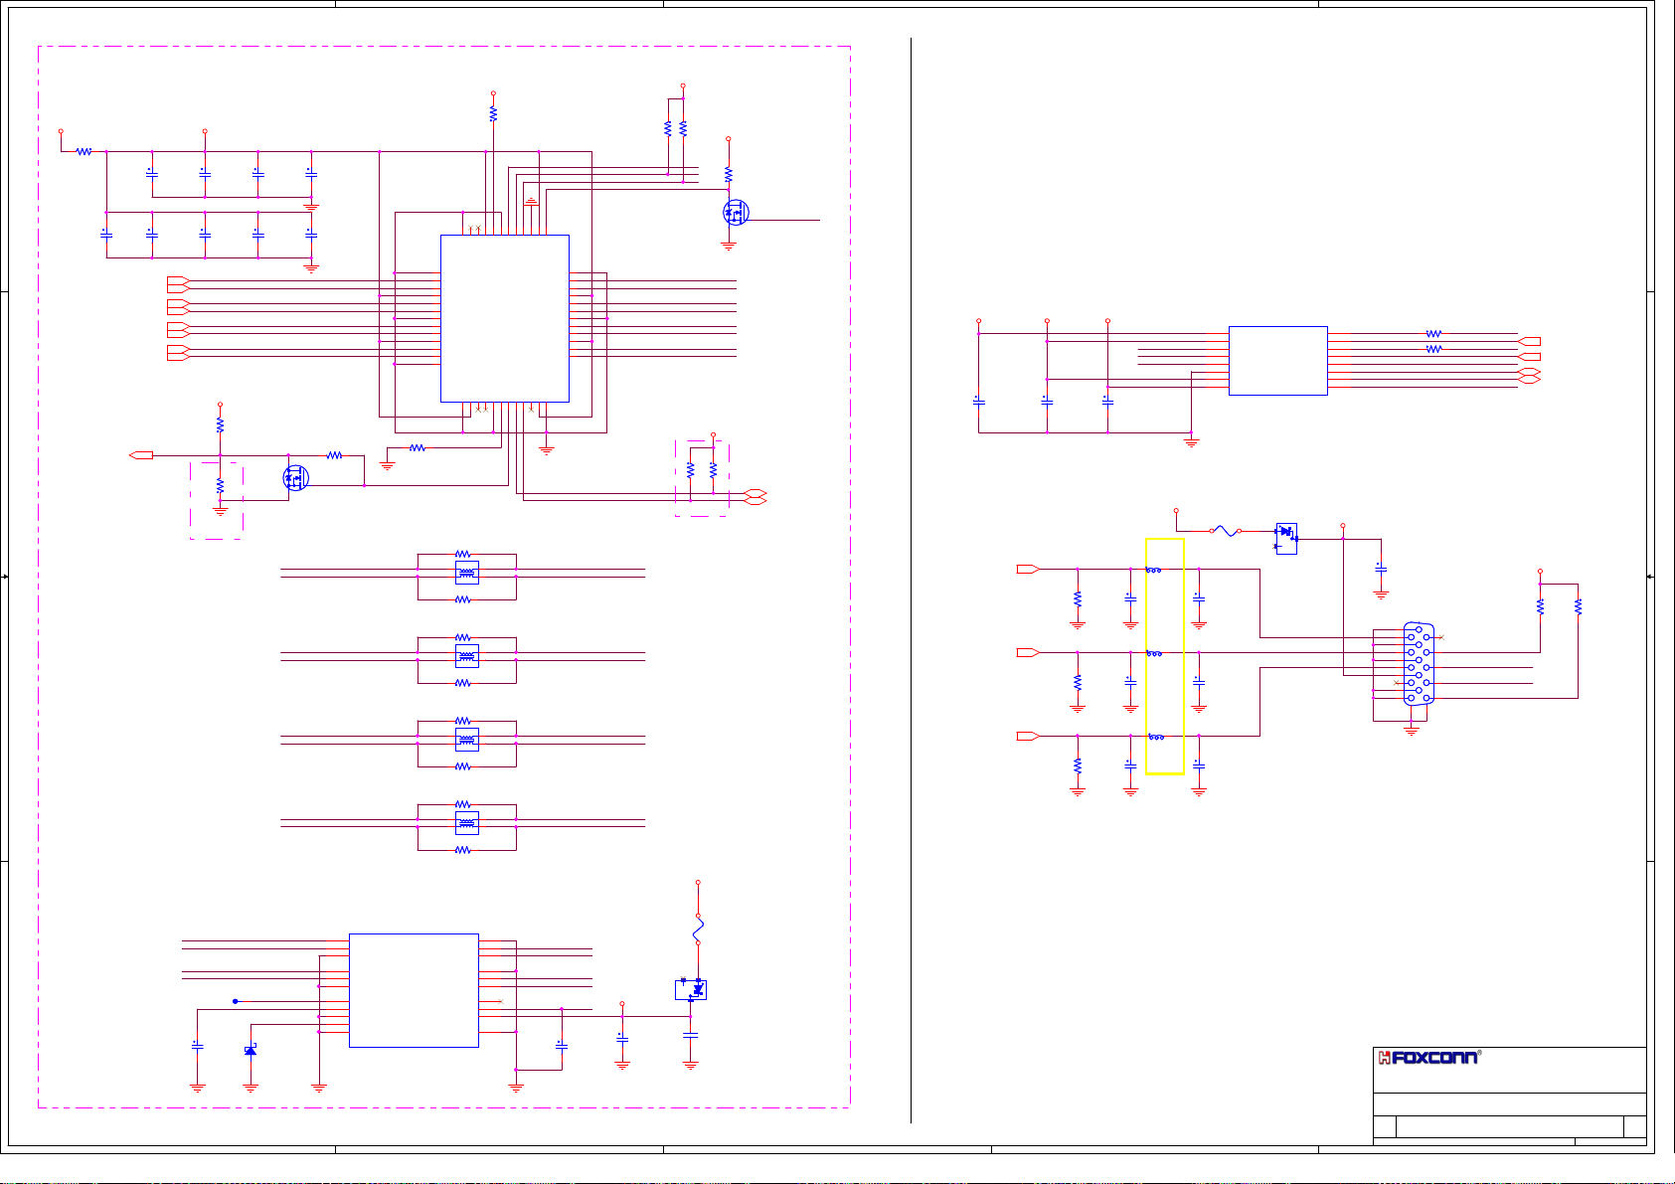The height and width of the screenshot is (1184, 1675).
Task: Click the ground symbol below the right-section IC
Action: [x=1192, y=442]
